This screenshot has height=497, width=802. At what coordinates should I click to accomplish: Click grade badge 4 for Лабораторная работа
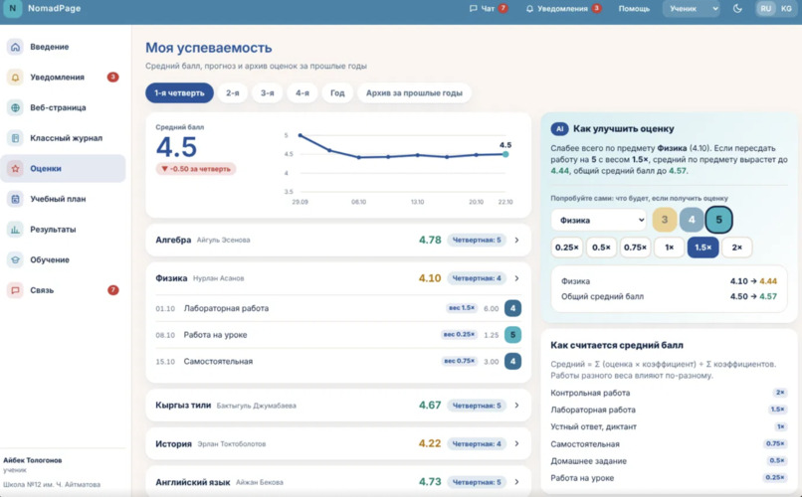pyautogui.click(x=513, y=308)
